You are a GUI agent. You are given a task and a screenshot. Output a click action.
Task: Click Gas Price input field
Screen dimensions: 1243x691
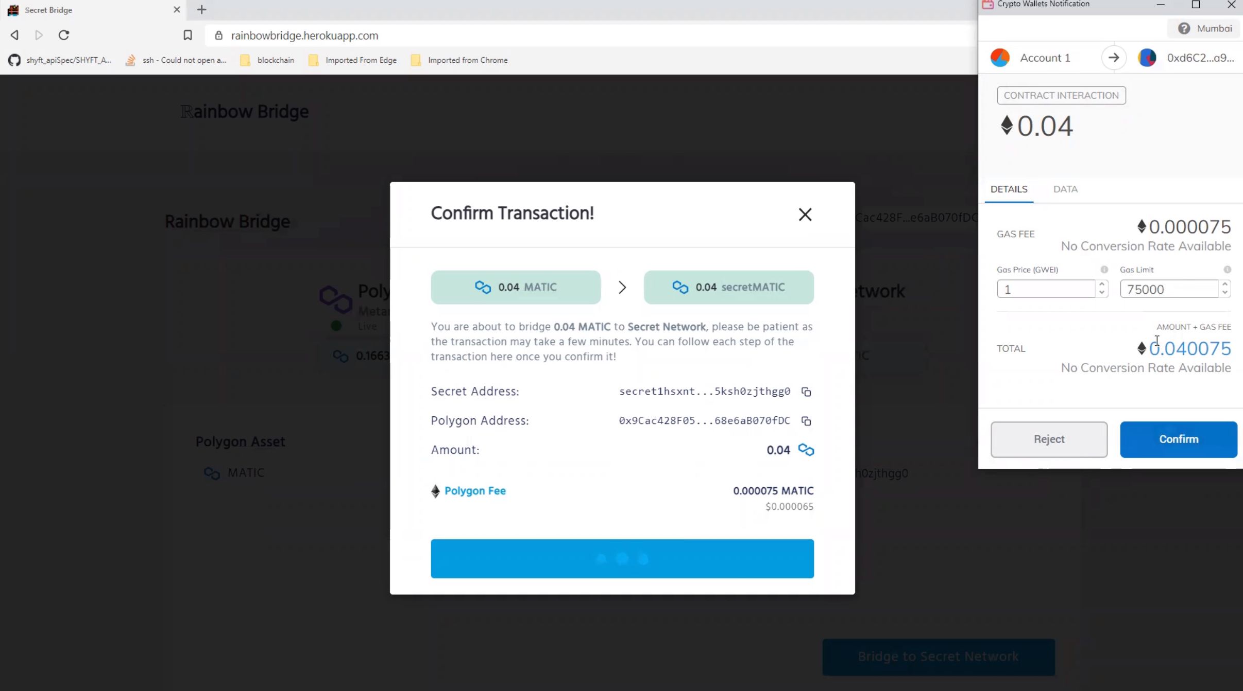pyautogui.click(x=1046, y=289)
